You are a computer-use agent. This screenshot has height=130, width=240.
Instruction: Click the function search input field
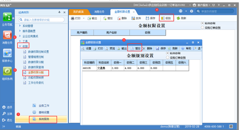41,20
